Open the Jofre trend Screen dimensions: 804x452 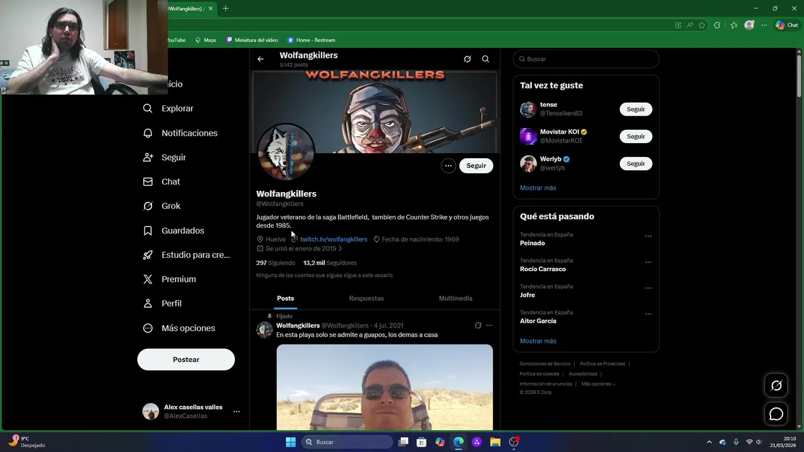(528, 295)
